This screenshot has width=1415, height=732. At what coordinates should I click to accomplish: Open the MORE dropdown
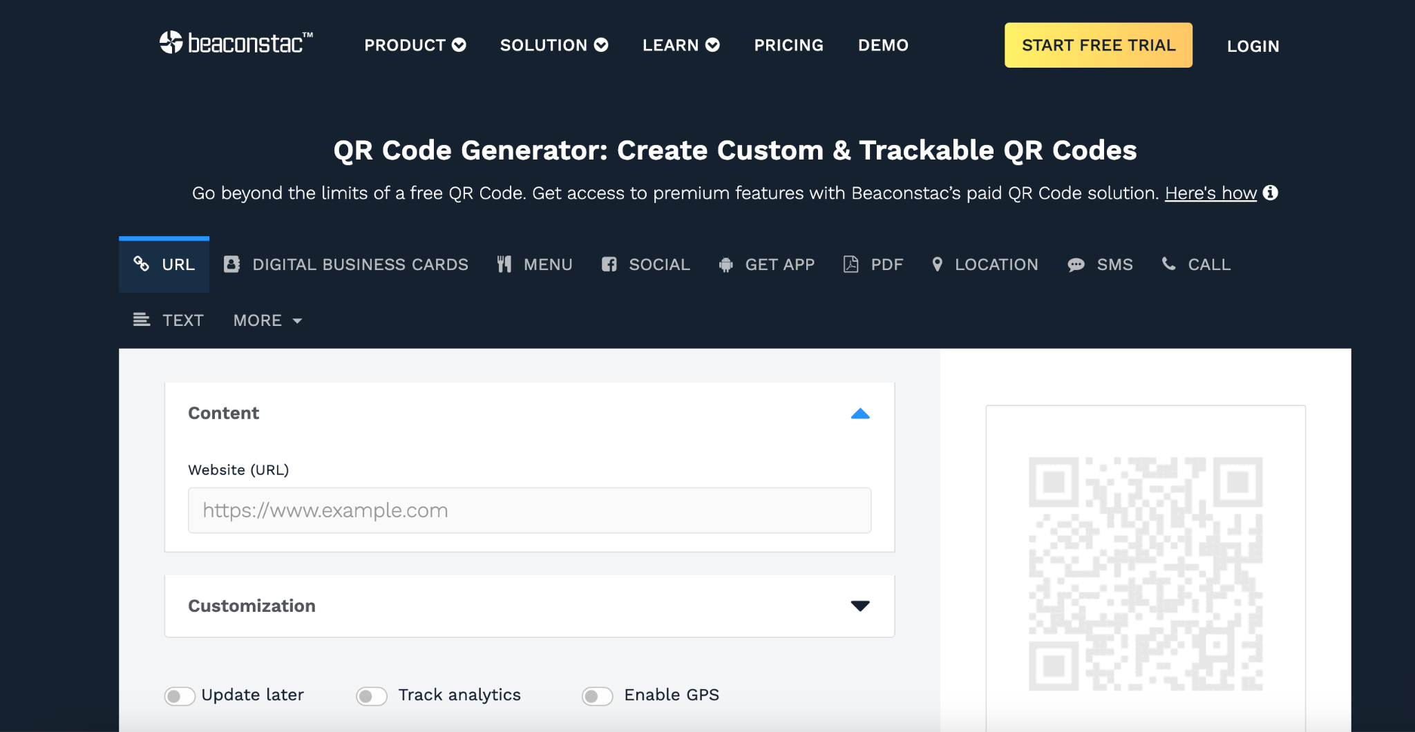click(267, 320)
